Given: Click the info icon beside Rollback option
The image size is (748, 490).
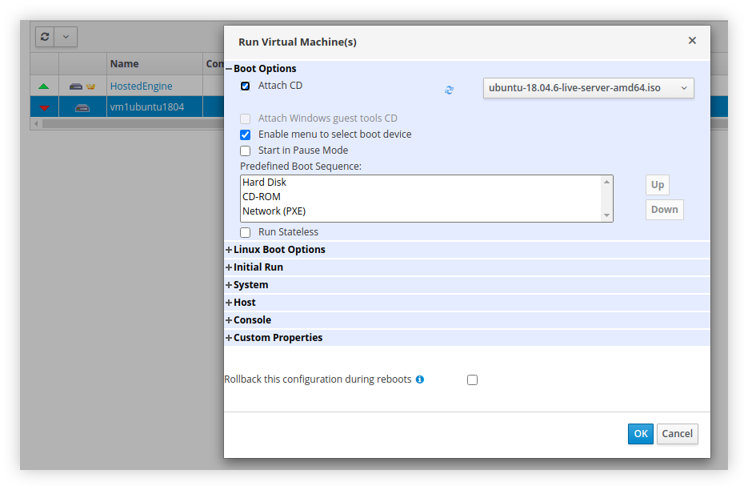Looking at the screenshot, I should pos(420,380).
